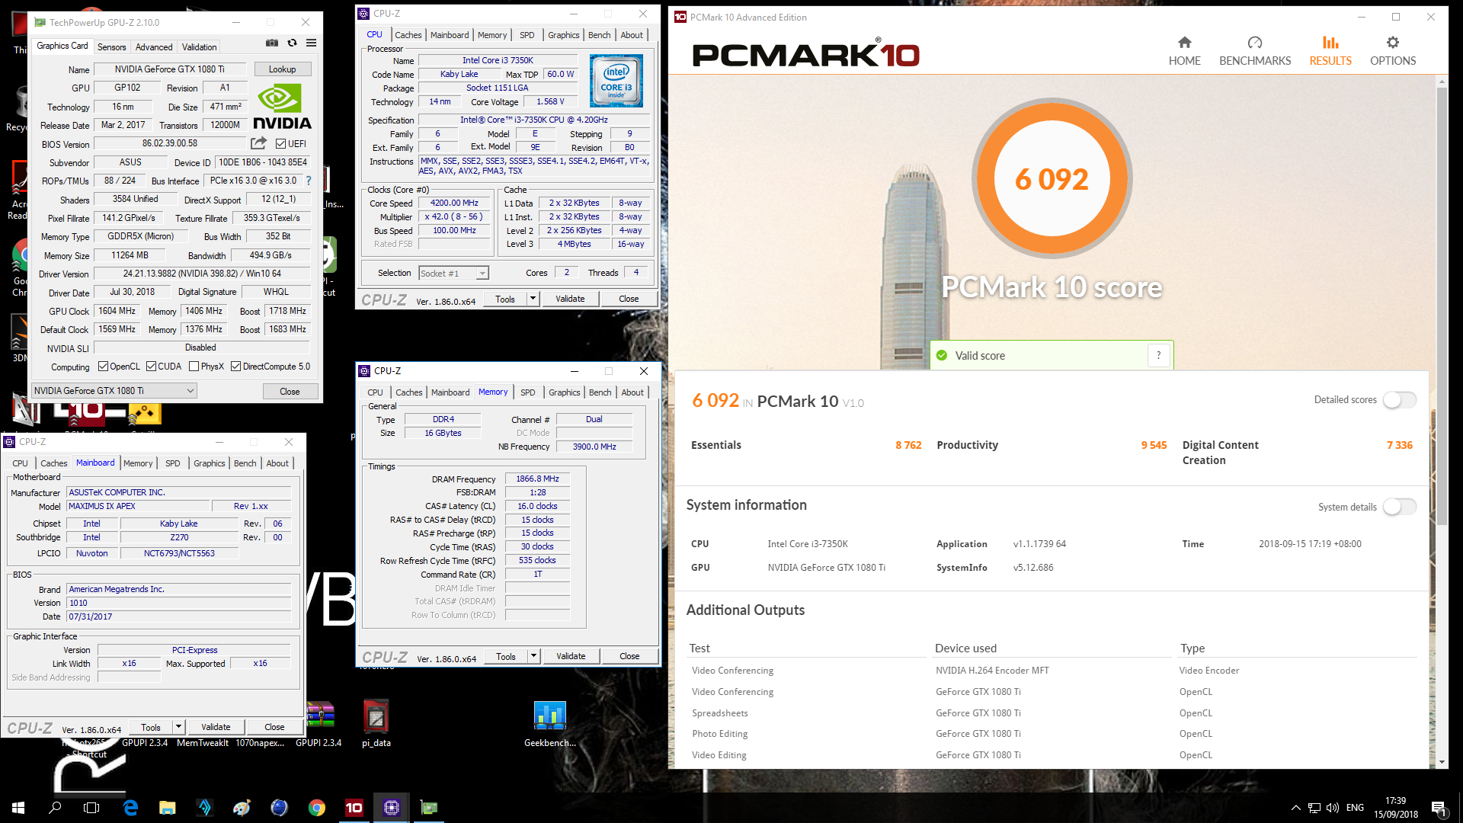Click the Photo Editing row in Additional Outputs
This screenshot has width=1463, height=823.
[x=1053, y=734]
